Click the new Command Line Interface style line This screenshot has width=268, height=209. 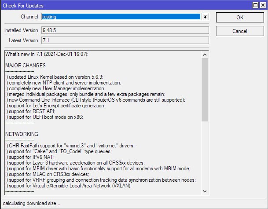point(95,100)
